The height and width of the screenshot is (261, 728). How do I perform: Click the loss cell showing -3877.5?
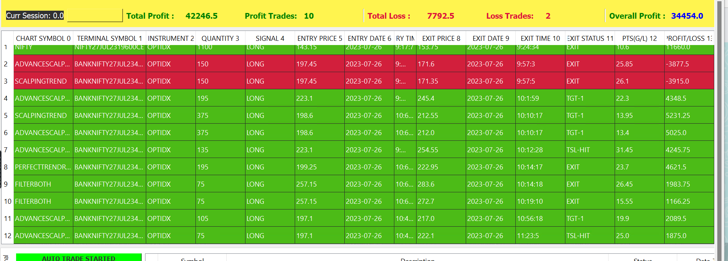(x=689, y=64)
